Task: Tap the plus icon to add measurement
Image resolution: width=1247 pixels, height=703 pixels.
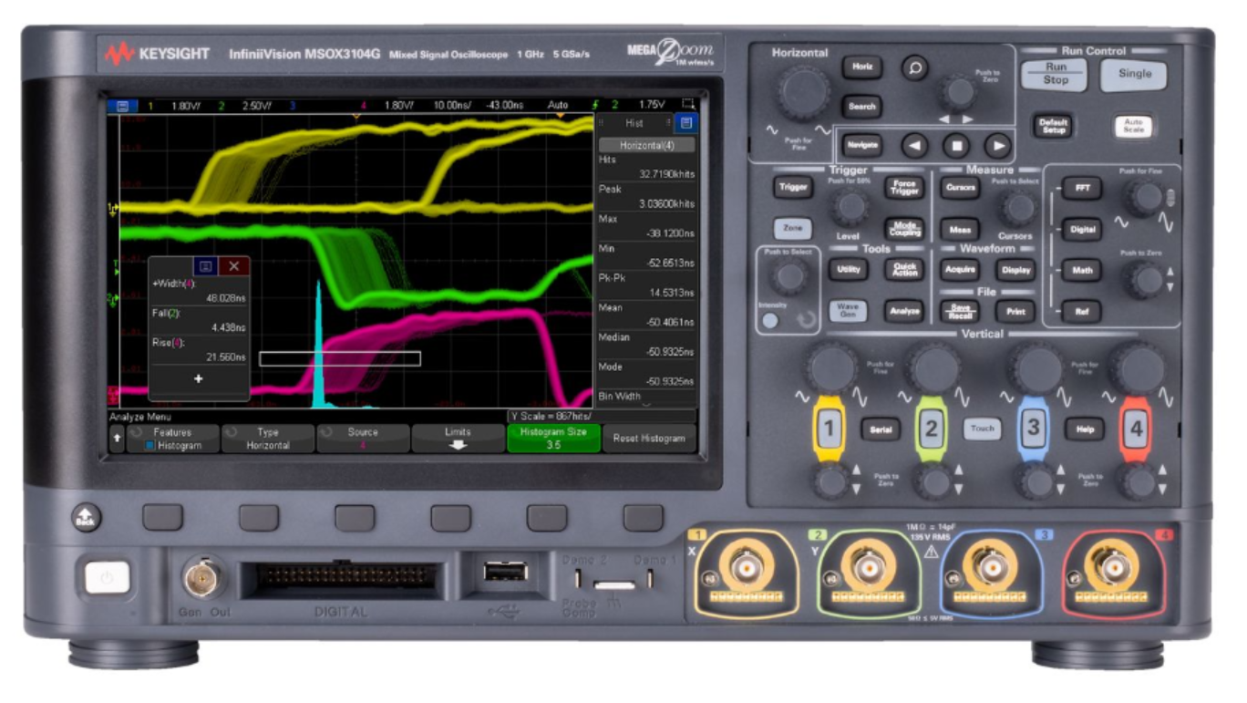Action: [x=199, y=378]
